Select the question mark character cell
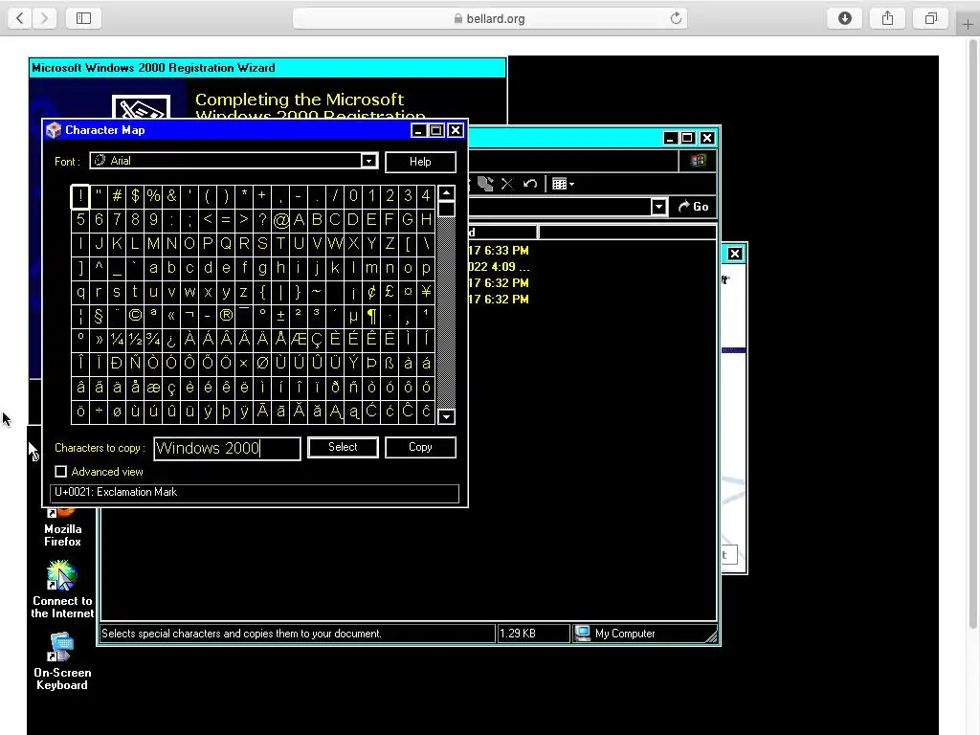Viewport: 980px width, 735px height. pos(262,219)
